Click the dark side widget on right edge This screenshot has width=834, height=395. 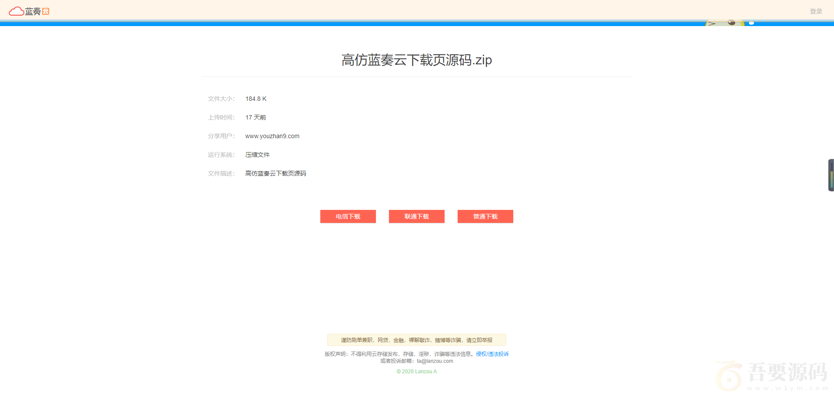coord(831,175)
